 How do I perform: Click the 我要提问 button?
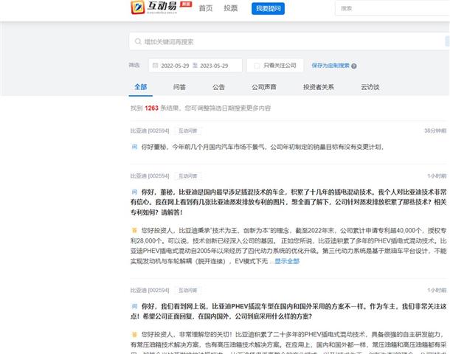coord(268,9)
